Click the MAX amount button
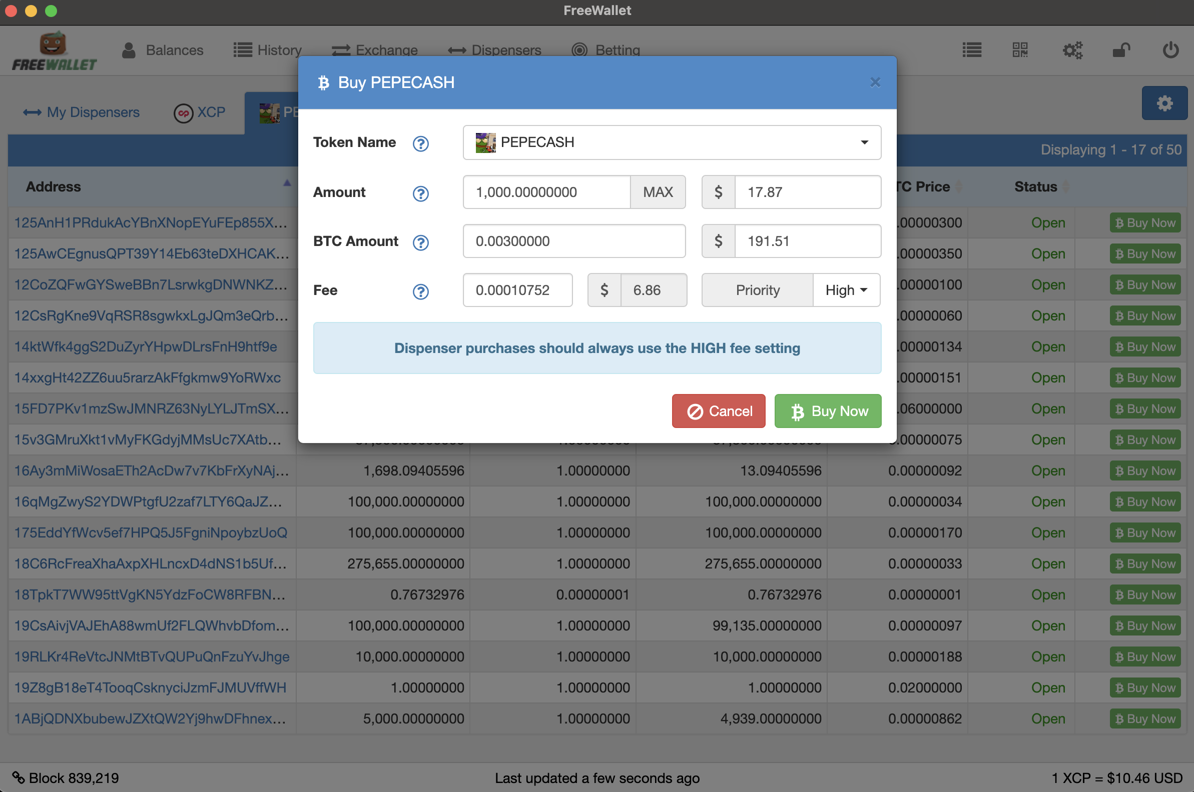 tap(658, 192)
